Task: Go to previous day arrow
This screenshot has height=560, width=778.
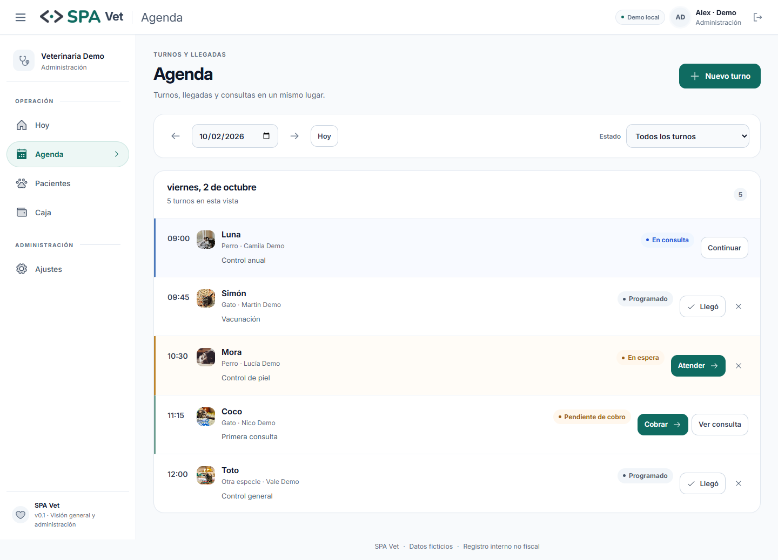Action: click(x=176, y=136)
